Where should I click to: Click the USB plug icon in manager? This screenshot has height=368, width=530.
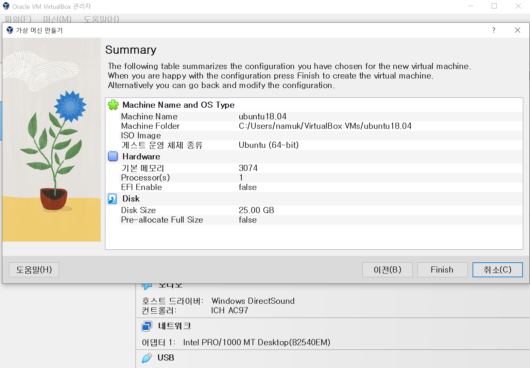click(x=147, y=358)
